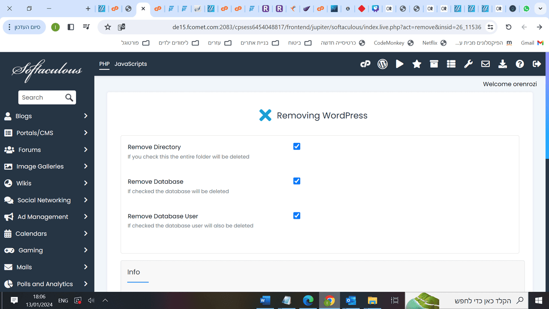Uncheck the Remove Database User checkbox
This screenshot has width=549, height=309.
pos(297,215)
